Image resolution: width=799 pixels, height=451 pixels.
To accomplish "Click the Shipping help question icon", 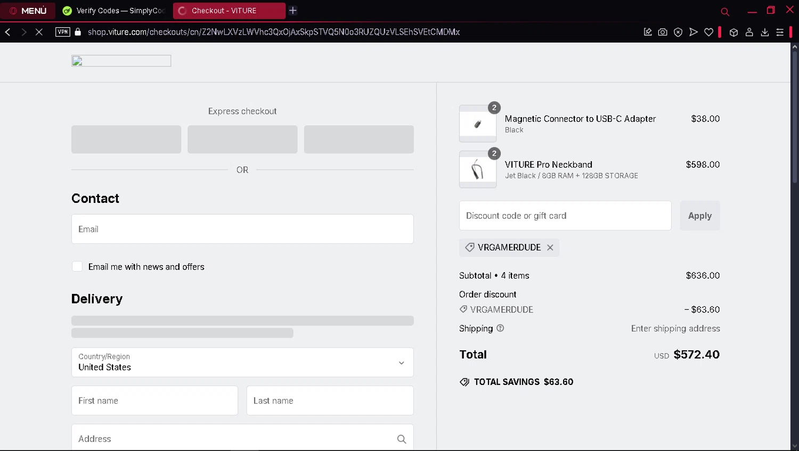I will (x=500, y=328).
